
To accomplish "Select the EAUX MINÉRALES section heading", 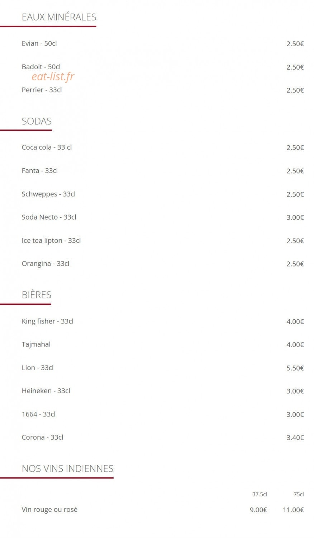I will click(59, 17).
